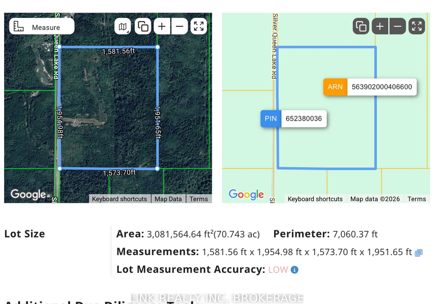Click Google logo on parcel map
This screenshot has height=304, width=434.
pos(246,195)
